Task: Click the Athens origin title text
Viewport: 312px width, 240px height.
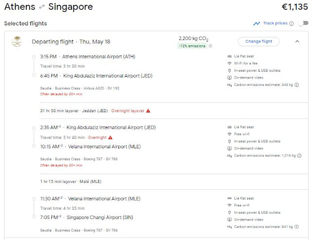Action: point(20,7)
